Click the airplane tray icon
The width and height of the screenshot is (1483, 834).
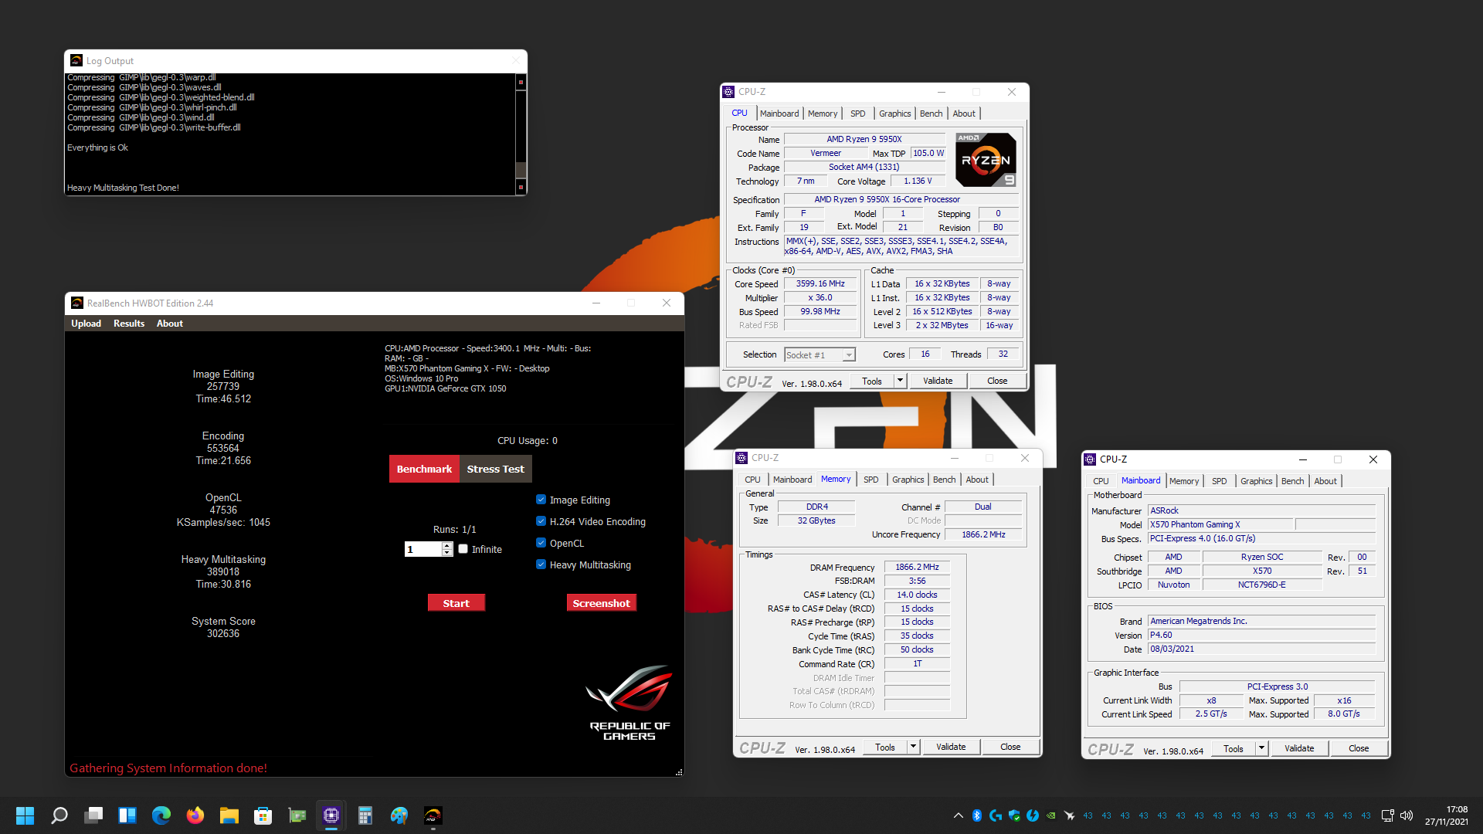tap(1070, 815)
